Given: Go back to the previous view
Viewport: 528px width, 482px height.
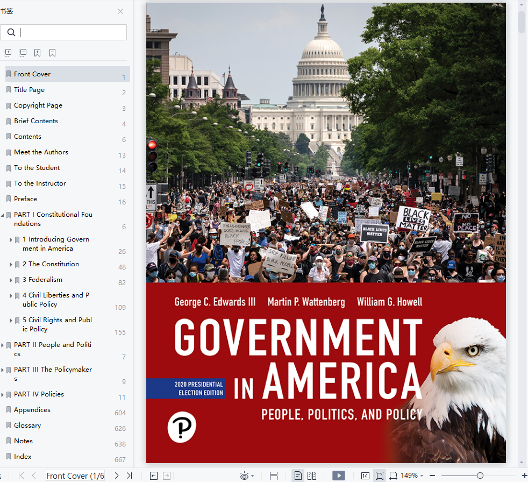Looking at the screenshot, I should point(154,476).
